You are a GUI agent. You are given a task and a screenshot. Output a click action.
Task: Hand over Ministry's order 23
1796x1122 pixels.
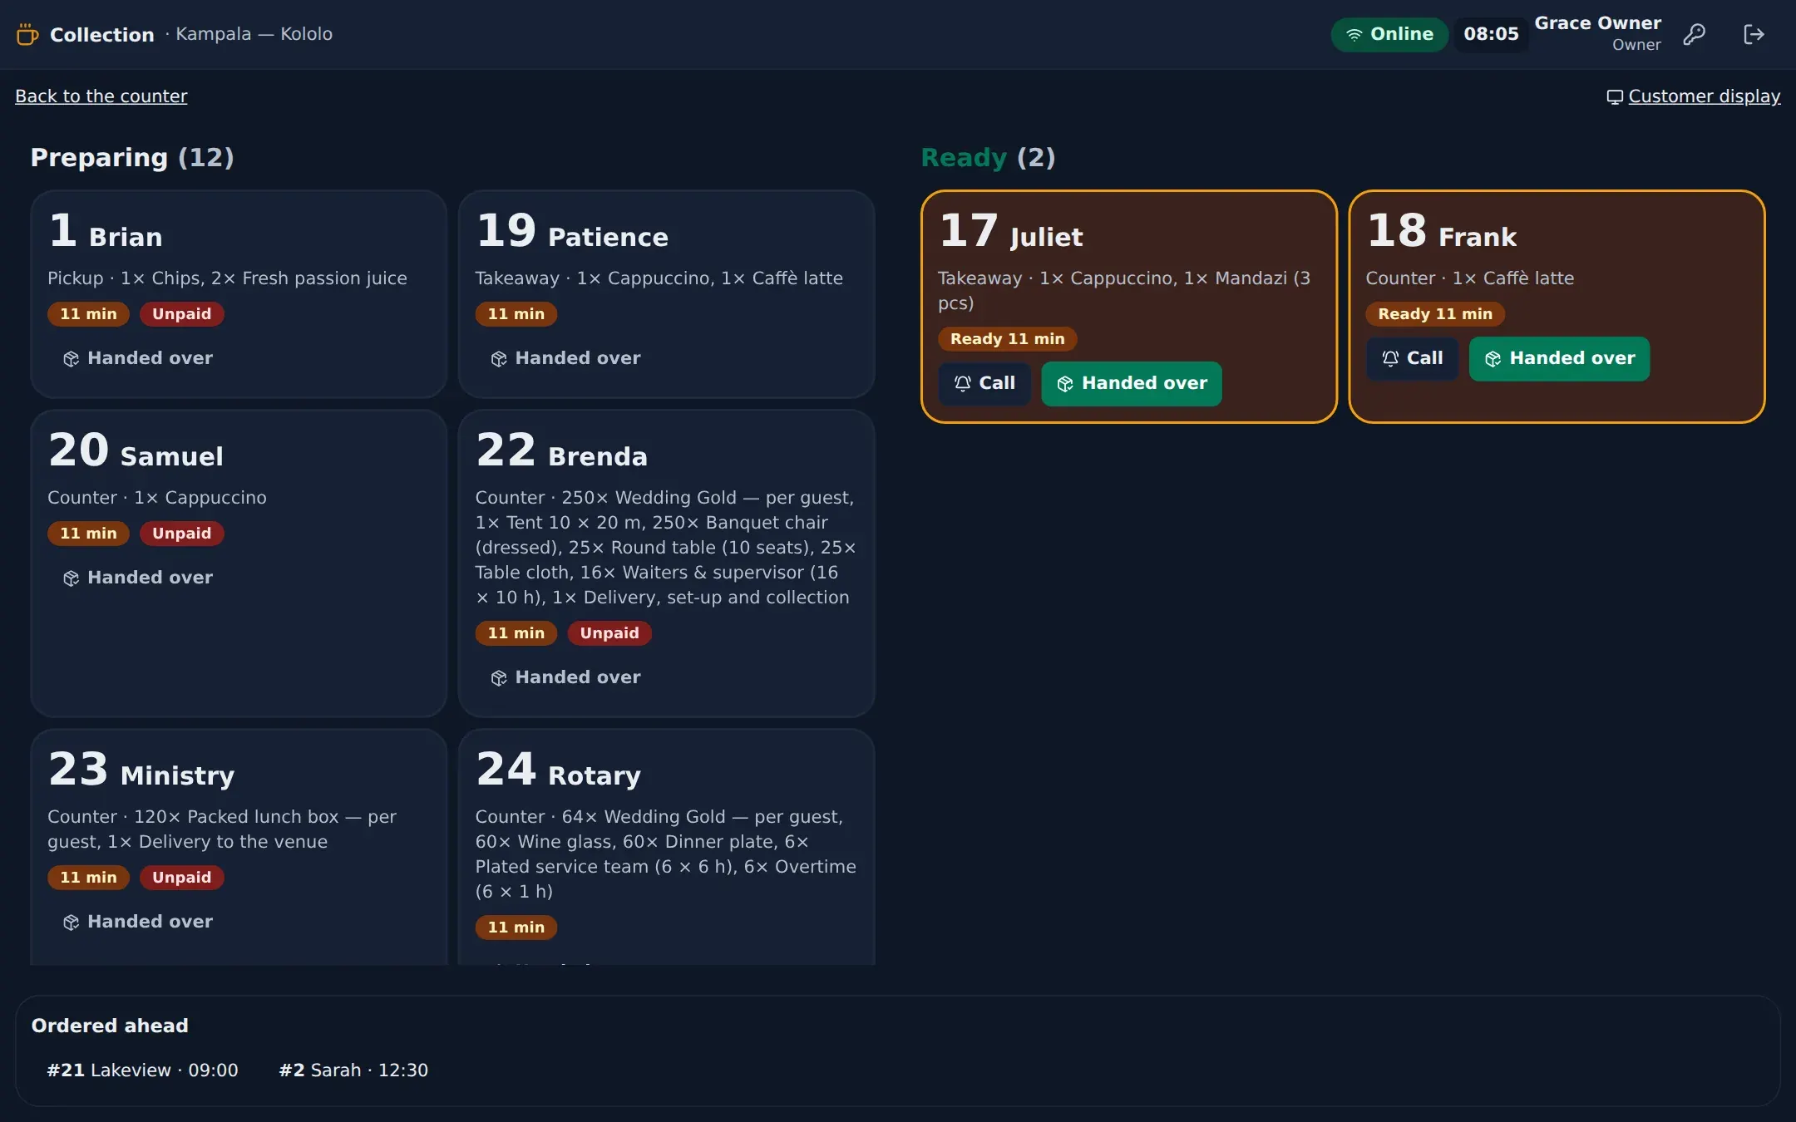(x=137, y=922)
